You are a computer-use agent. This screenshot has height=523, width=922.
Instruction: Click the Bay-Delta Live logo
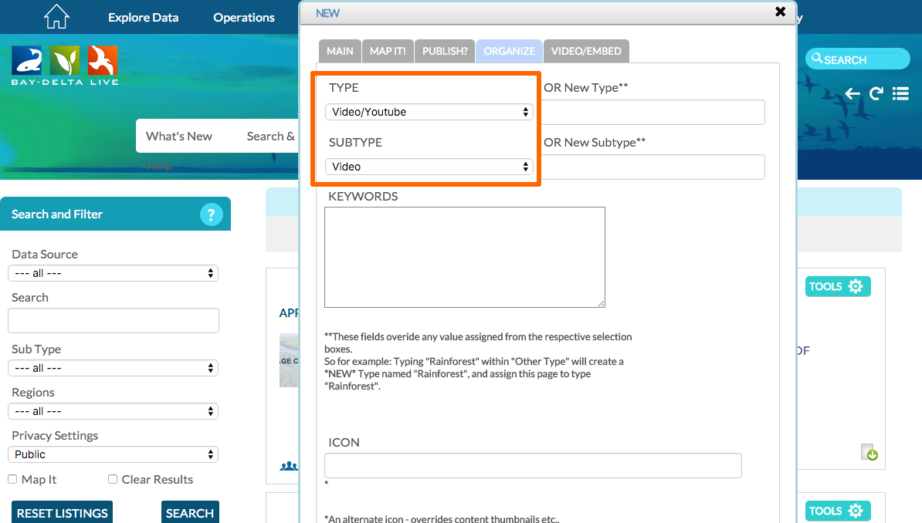[x=65, y=66]
